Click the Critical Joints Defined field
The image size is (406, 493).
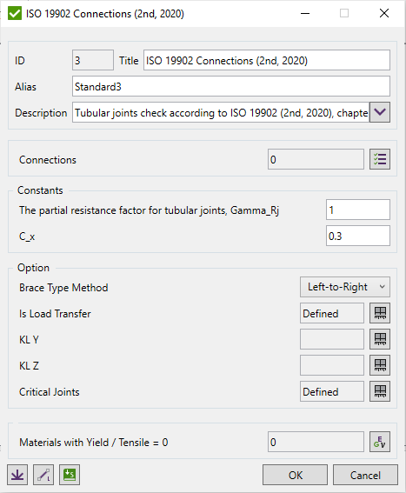(x=332, y=391)
